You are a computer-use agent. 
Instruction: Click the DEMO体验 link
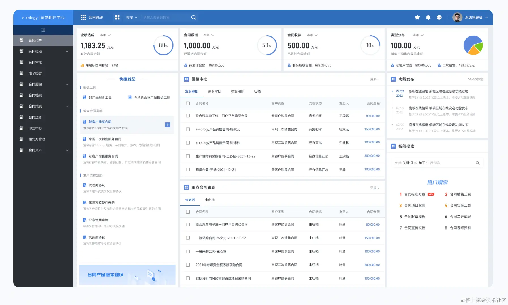(x=475, y=79)
